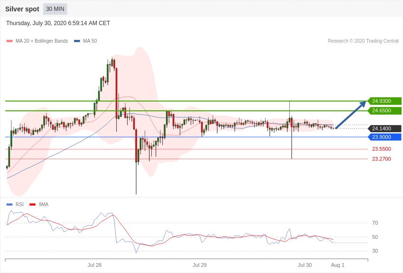Click the Aug 1 date axis label
The image size is (403, 273).
pos(338,265)
